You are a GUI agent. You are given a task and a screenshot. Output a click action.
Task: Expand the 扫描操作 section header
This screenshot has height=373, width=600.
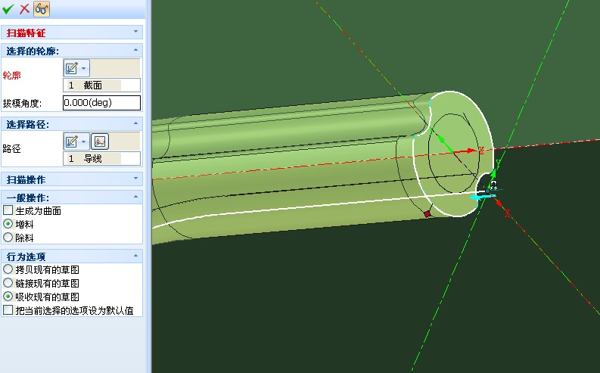point(135,179)
